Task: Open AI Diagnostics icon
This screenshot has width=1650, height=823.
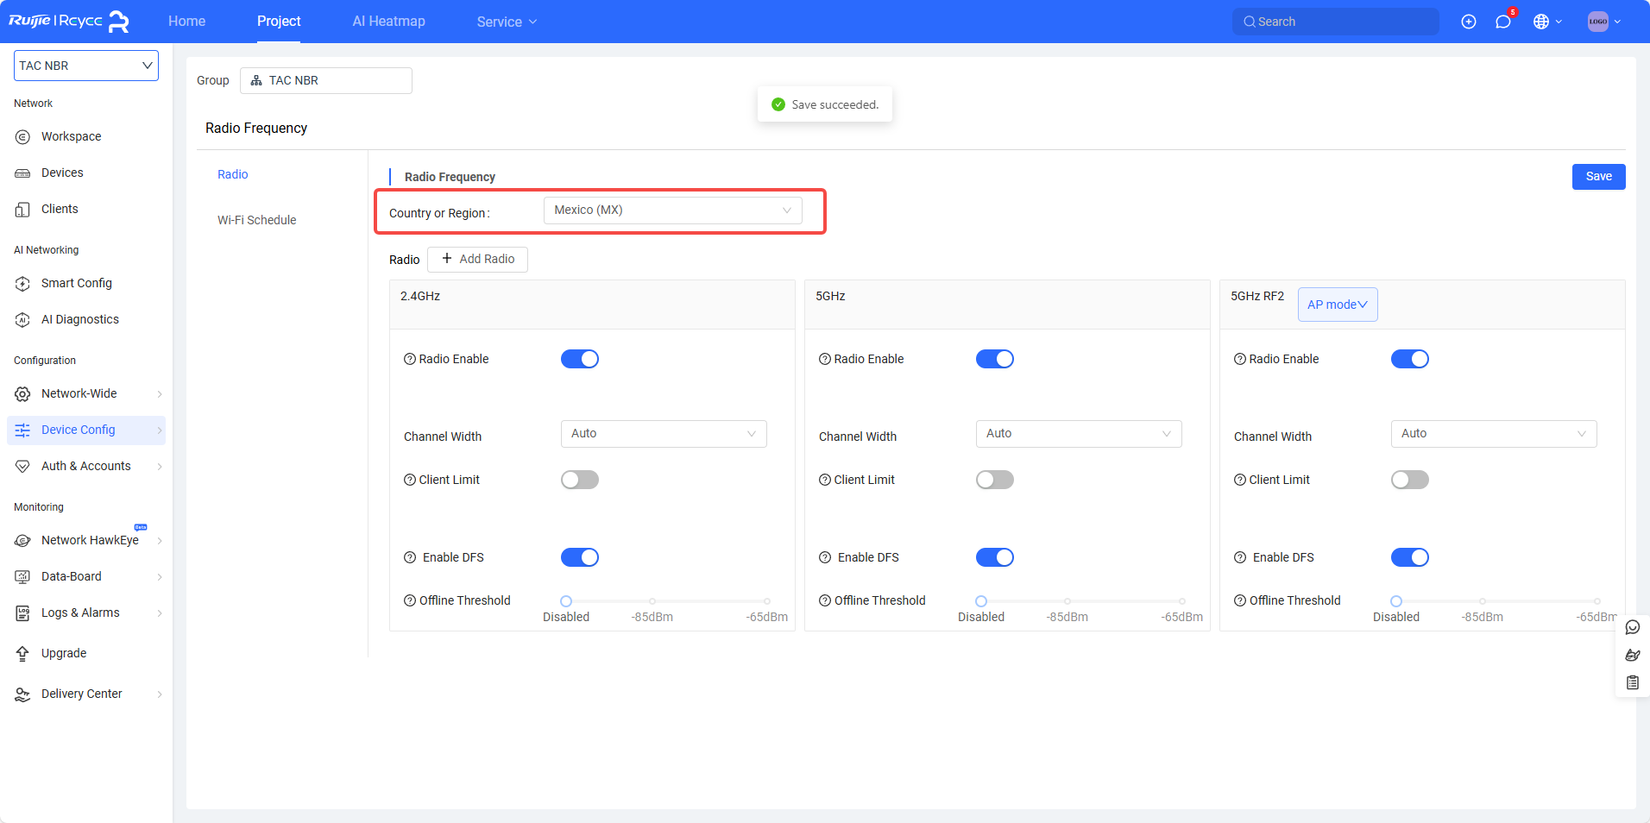Action: tap(22, 320)
